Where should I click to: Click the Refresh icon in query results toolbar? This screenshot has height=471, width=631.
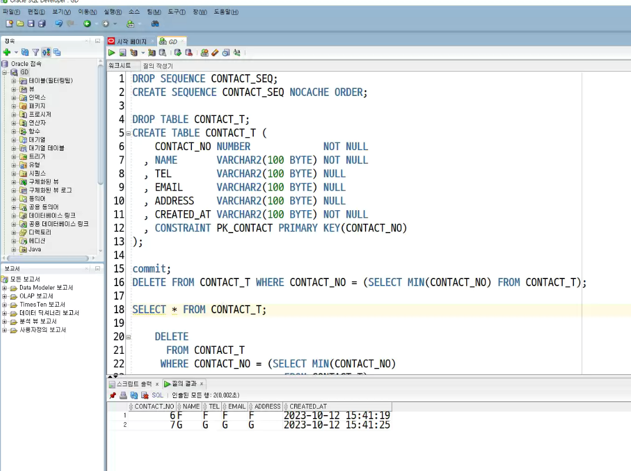click(x=134, y=395)
